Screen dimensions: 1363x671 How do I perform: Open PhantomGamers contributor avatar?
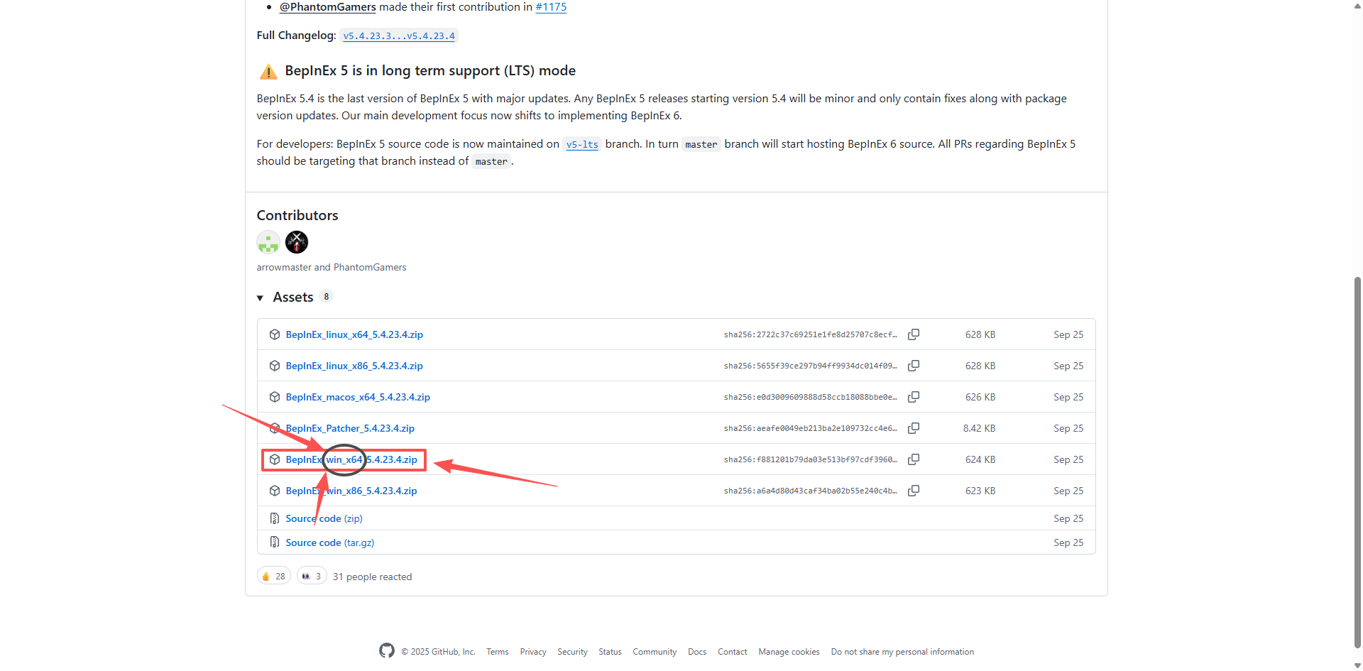tap(297, 243)
